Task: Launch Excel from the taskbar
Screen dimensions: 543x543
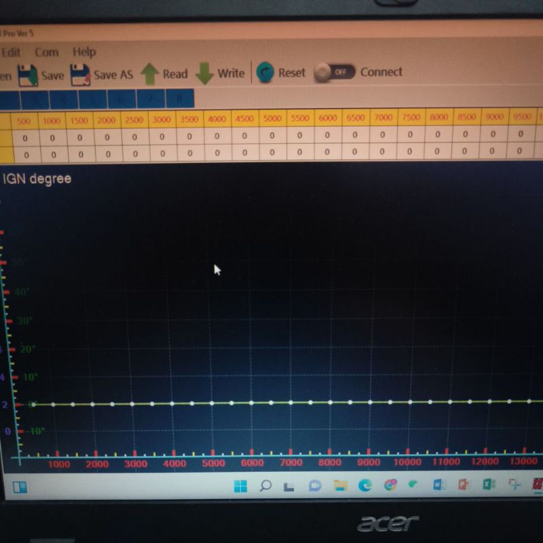Action: coord(489,484)
